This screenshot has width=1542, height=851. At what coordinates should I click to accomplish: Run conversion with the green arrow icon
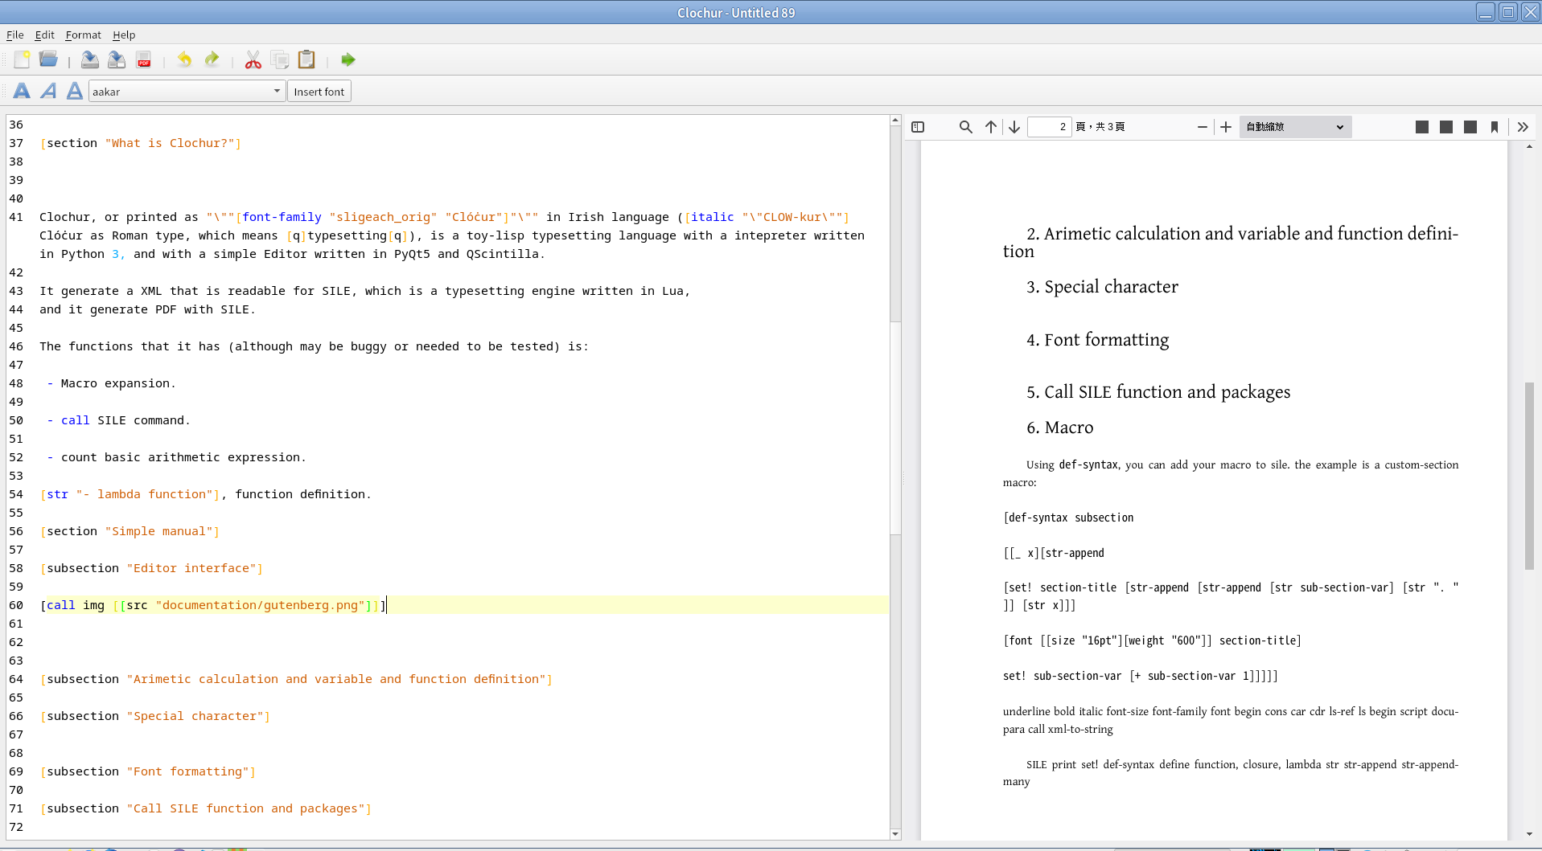coord(347,59)
